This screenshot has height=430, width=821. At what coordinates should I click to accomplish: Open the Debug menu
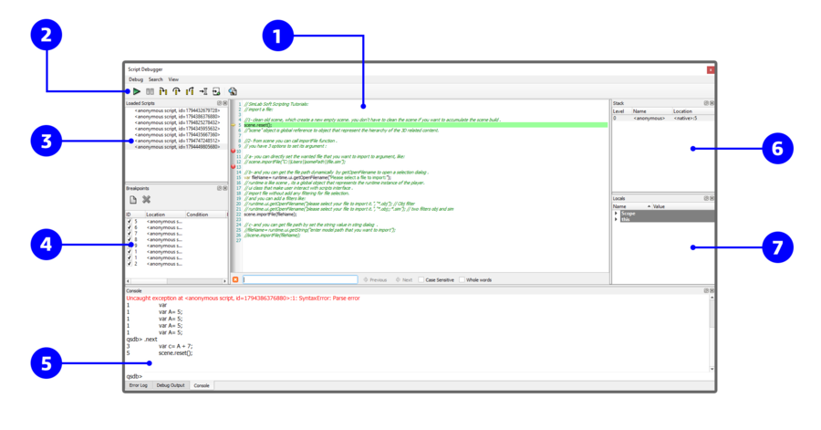click(x=135, y=79)
